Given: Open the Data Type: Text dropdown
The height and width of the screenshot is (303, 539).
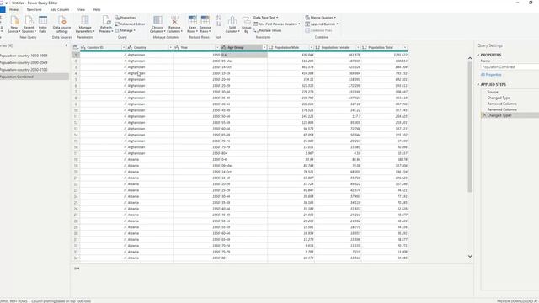Looking at the screenshot, I should point(266,18).
